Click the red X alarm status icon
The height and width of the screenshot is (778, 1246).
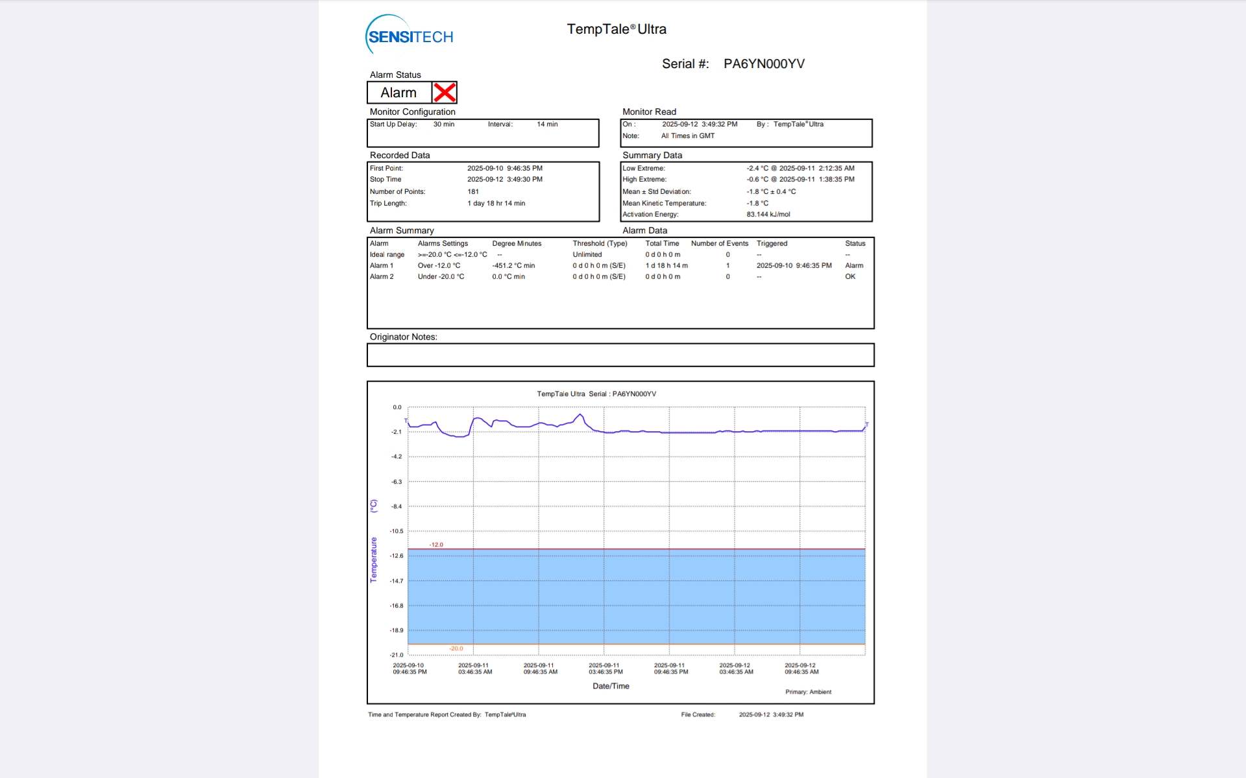tap(445, 93)
